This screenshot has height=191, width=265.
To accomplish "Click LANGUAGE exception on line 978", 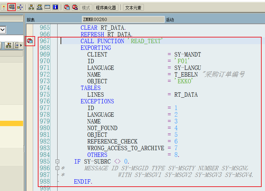I will [101, 115].
